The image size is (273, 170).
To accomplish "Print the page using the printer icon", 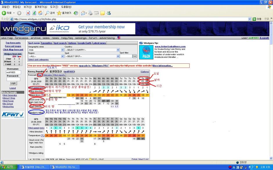I will tap(90, 13).
